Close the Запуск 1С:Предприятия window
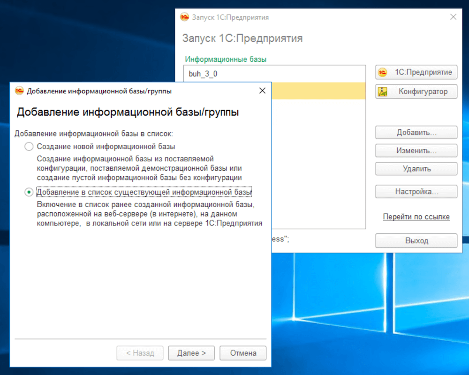Image resolution: width=469 pixels, height=375 pixels. tap(454, 17)
